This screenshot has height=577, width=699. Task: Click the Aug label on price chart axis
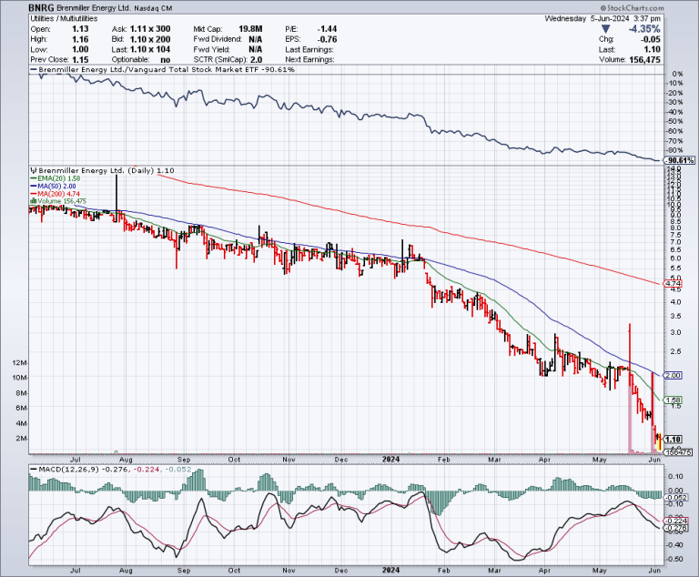tap(127, 460)
